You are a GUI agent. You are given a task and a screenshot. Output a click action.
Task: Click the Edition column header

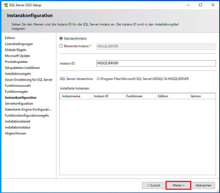(x=164, y=96)
